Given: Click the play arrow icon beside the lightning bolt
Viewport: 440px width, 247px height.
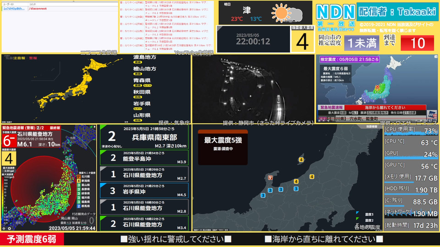Looking at the screenshot, I should (x=95, y=127).
